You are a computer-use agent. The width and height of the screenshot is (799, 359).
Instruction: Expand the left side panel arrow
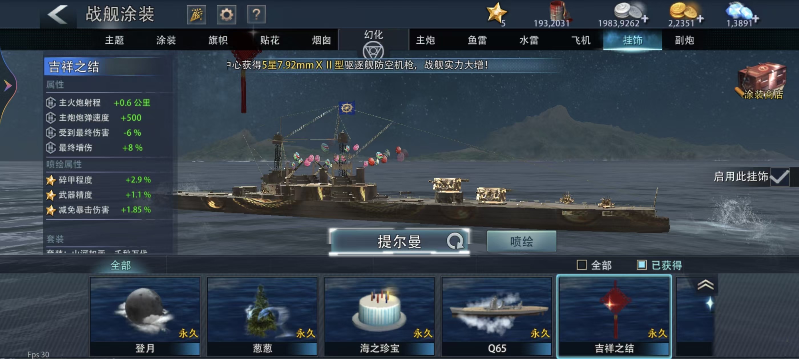coord(7,85)
